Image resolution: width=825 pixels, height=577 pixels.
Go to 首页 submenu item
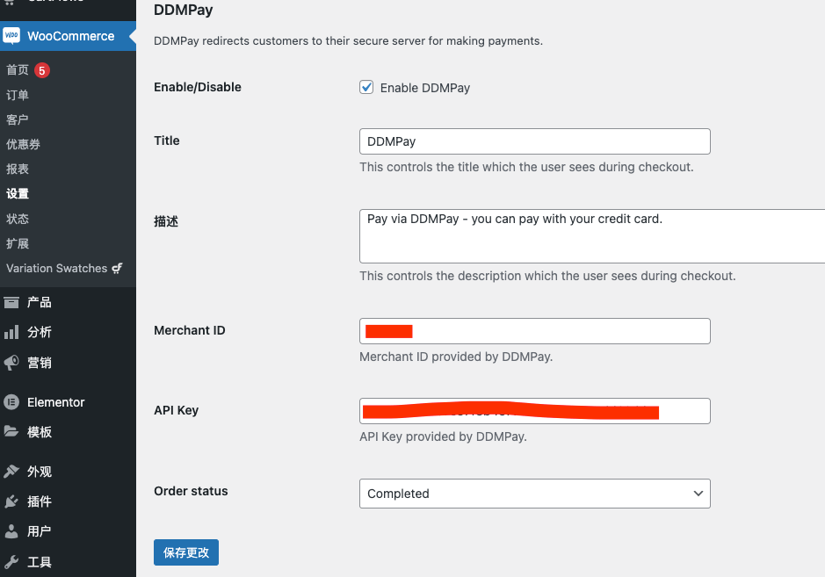tap(18, 70)
